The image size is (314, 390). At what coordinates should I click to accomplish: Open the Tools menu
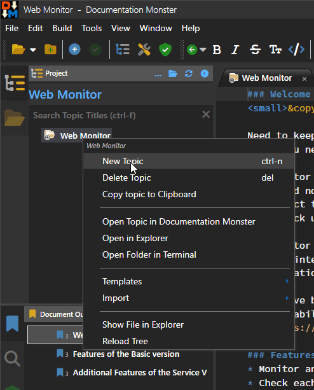click(92, 29)
